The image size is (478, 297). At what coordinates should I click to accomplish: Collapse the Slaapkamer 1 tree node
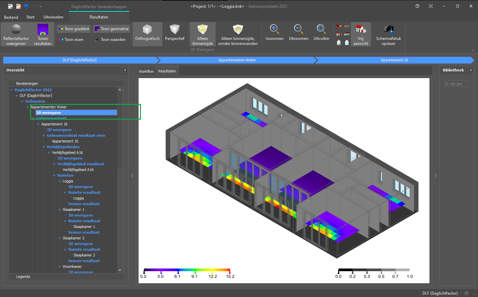[x=60, y=210]
